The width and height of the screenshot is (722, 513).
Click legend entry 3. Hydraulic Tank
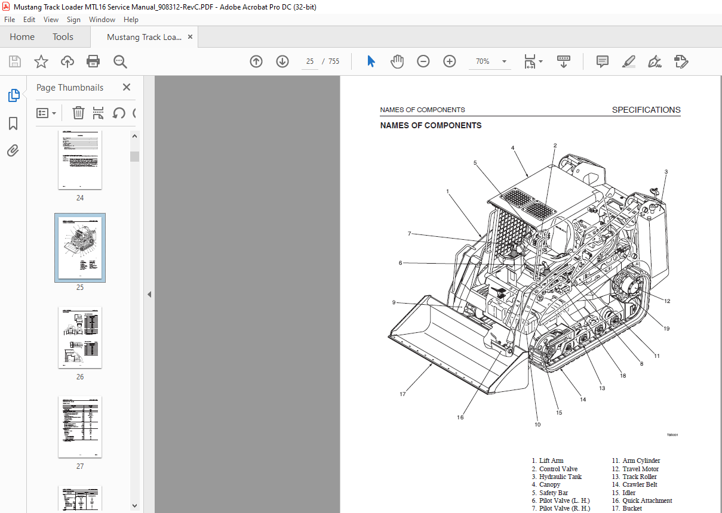click(557, 477)
